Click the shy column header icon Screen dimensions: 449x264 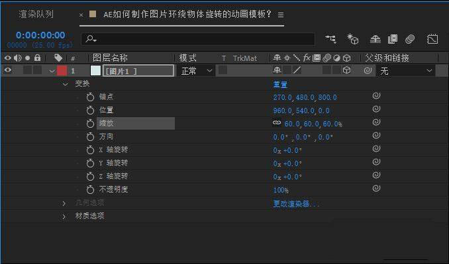tap(277, 58)
